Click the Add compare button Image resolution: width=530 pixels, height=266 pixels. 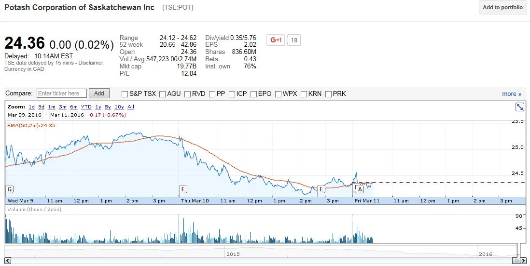[99, 93]
